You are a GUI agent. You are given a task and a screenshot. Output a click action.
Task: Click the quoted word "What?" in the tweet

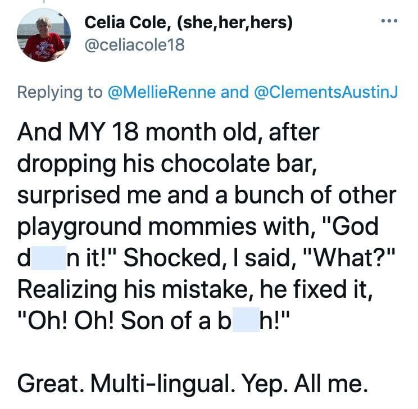349,257
